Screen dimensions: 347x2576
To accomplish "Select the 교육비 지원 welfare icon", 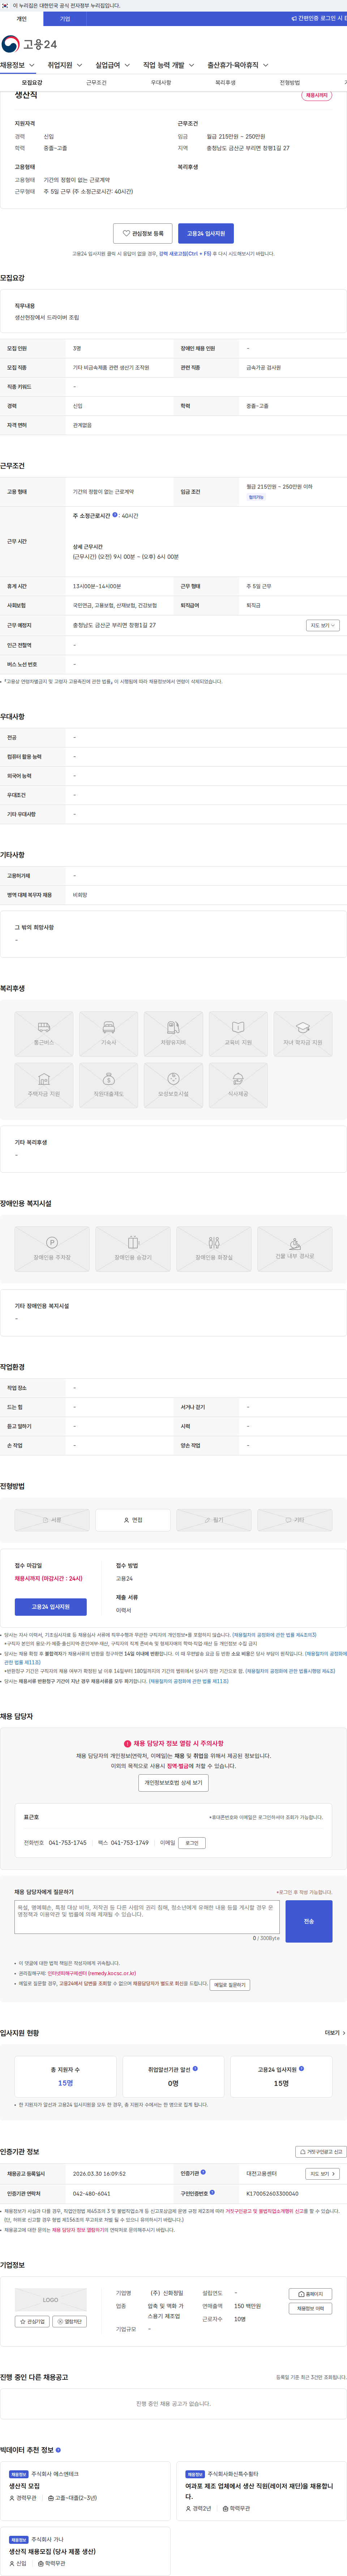I will [238, 1034].
